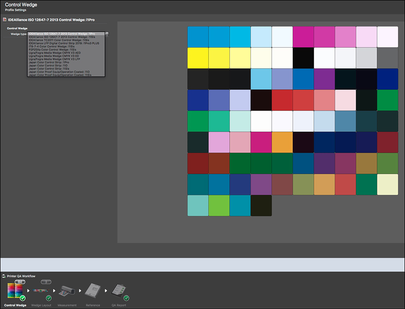Click the 3 count badge above Wedge Layout

coord(46,282)
